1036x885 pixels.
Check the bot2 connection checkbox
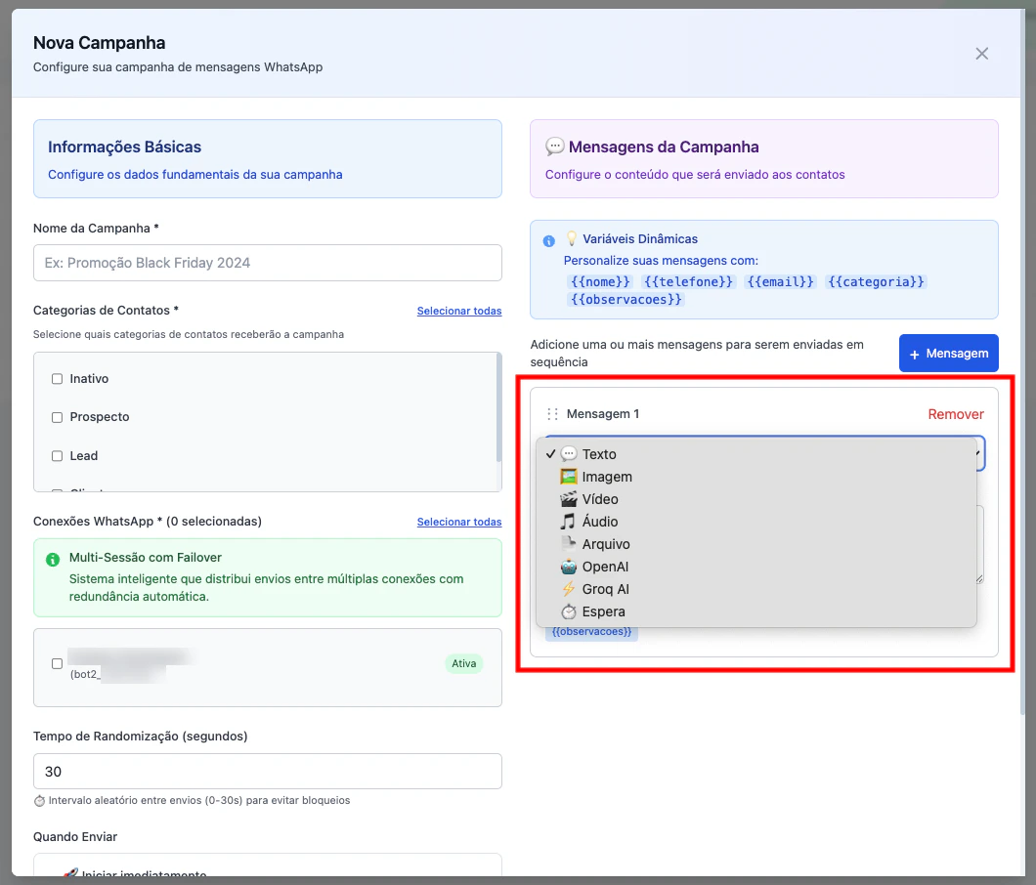point(58,664)
